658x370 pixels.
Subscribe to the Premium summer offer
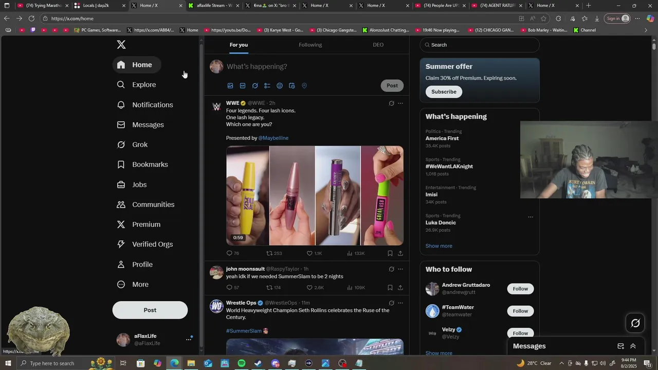[x=444, y=92]
